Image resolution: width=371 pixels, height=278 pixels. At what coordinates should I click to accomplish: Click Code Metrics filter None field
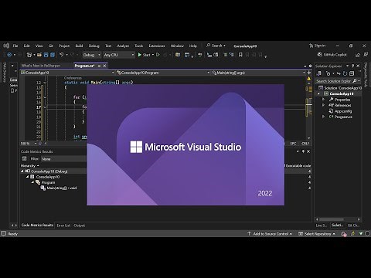(63, 159)
